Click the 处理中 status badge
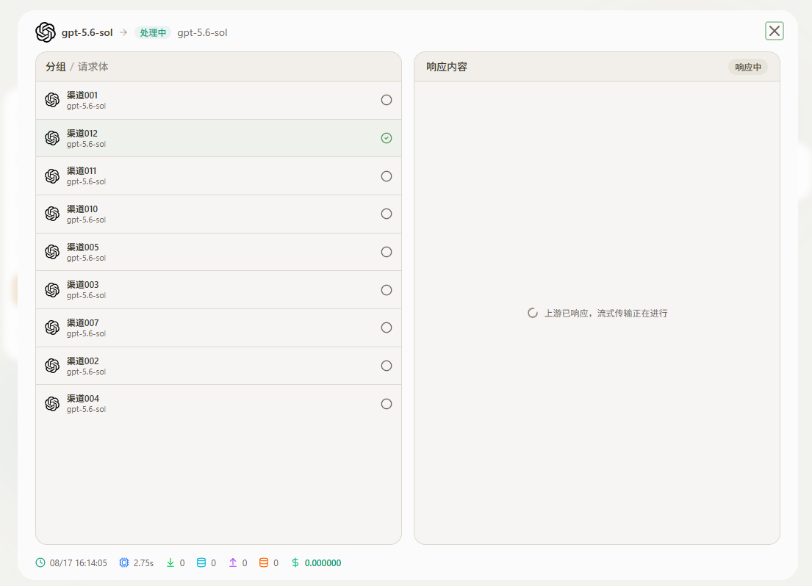The image size is (812, 586). pyautogui.click(x=153, y=32)
